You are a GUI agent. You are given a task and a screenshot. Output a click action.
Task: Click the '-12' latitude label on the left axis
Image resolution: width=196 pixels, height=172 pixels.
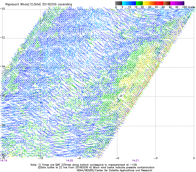2,38
